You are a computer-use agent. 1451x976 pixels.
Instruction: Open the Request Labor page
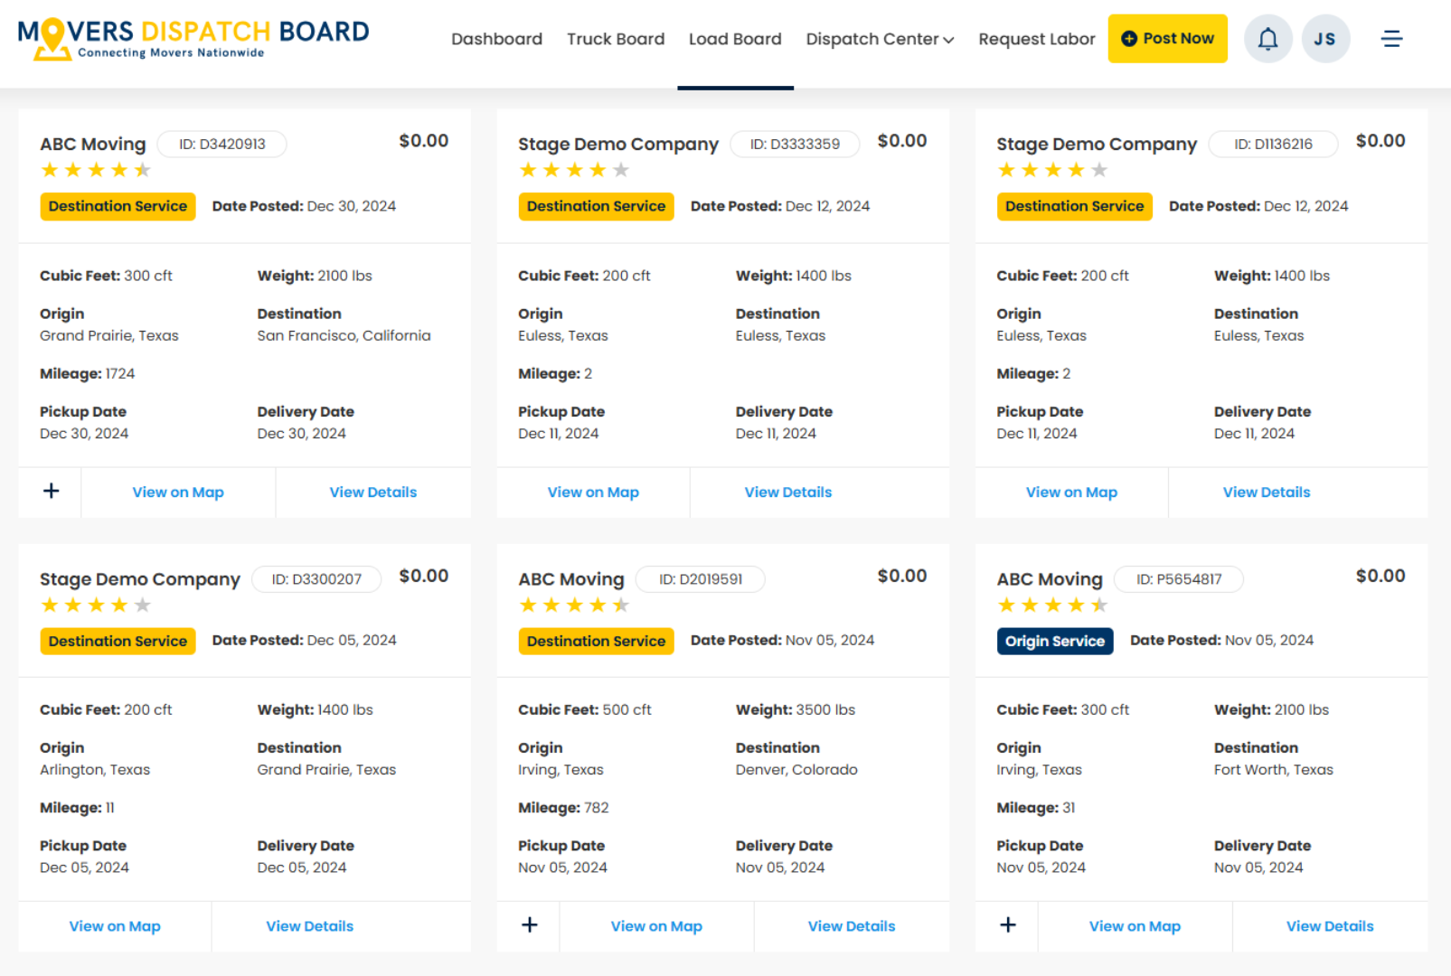point(1036,39)
